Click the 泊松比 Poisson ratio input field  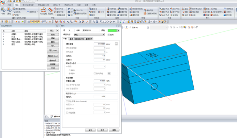pyautogui.click(x=100, y=56)
